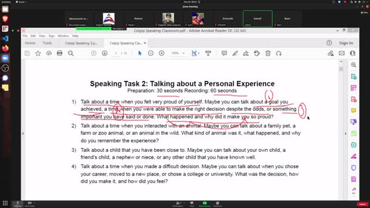Save the PDF file with the toolbar icon
Viewport: 370px width, 208px height.
(x=27, y=53)
